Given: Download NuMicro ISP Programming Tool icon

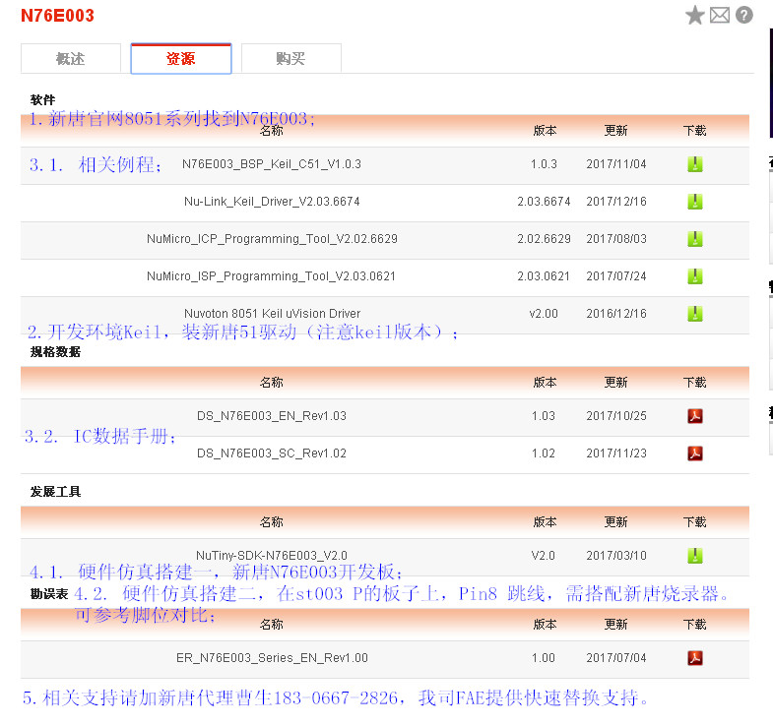Looking at the screenshot, I should [694, 276].
